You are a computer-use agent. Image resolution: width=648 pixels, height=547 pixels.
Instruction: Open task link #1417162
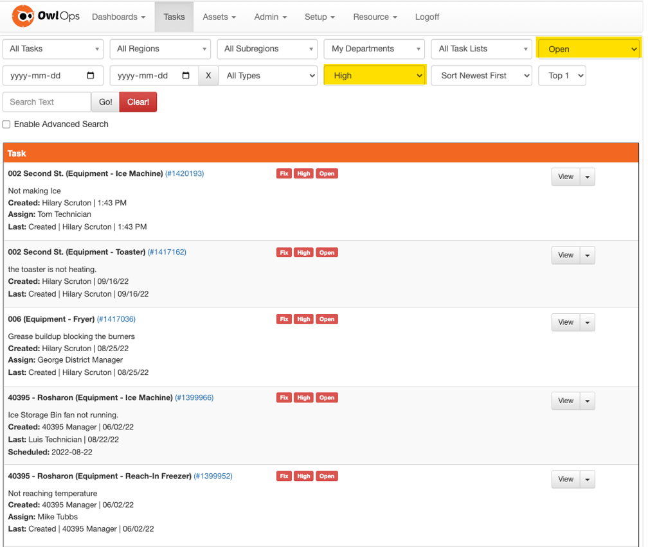[x=167, y=252]
